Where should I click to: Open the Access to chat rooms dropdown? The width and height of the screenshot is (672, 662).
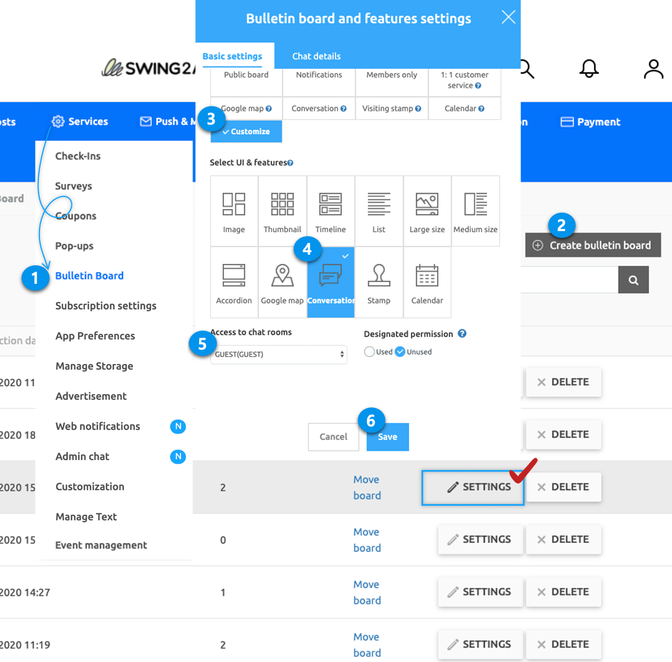tap(279, 355)
